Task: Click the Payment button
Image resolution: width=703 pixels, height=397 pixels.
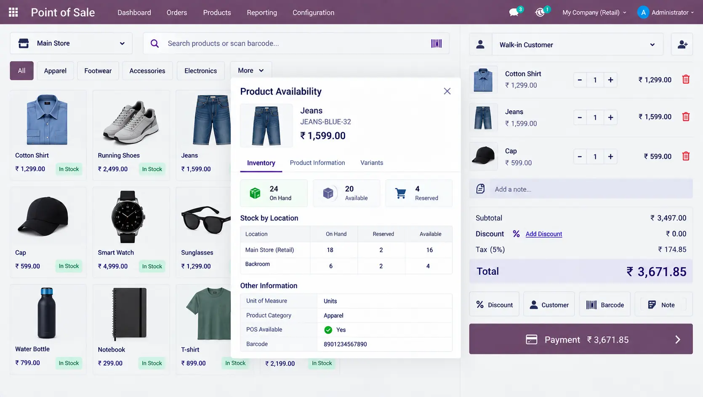Action: tap(581, 339)
